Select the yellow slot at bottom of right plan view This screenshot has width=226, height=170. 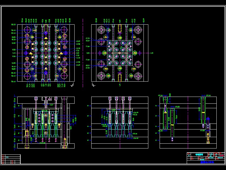(x=120, y=77)
